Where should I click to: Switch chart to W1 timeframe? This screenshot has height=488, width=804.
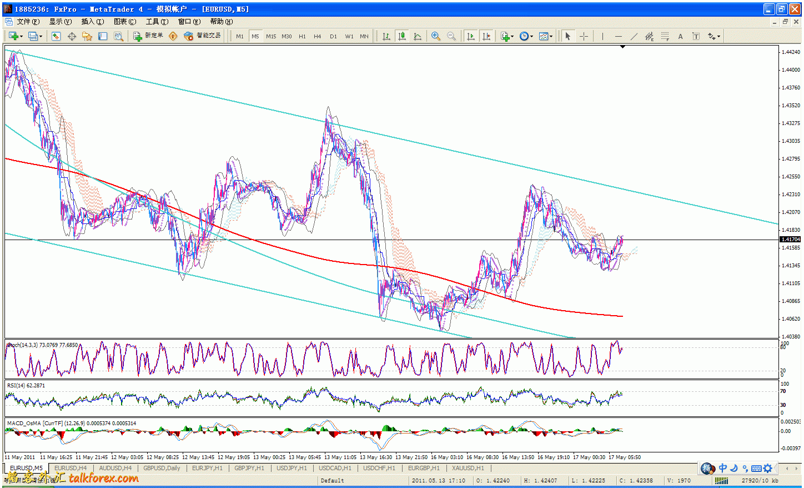pos(349,36)
